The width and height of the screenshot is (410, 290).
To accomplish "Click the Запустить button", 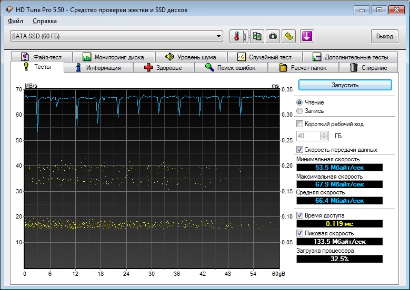I will tap(345, 85).
